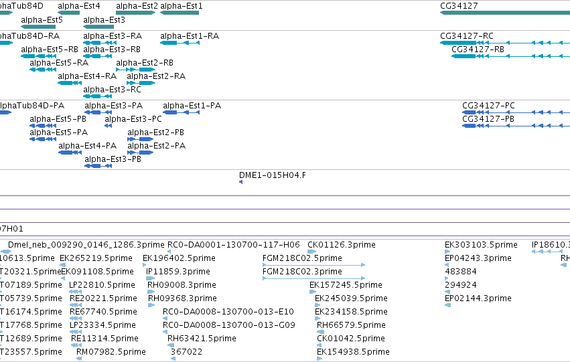Select transcript alpha-Est2-RB
Screen dimensions: 570x362
coord(135,70)
